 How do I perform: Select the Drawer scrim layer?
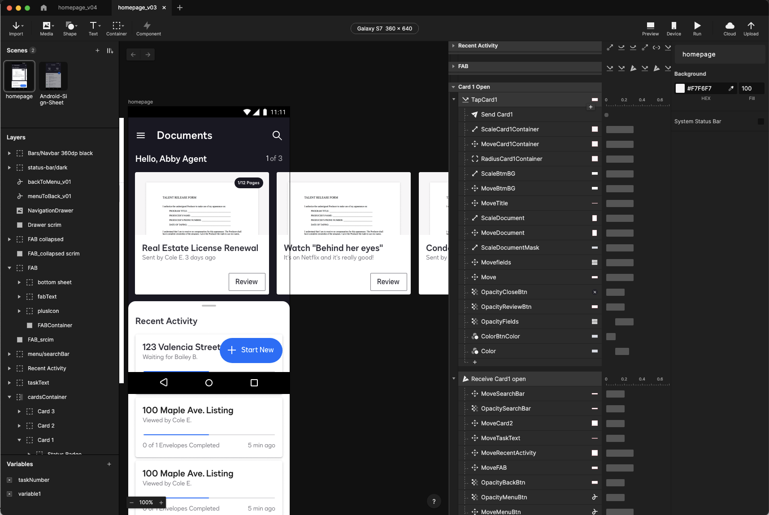click(59, 225)
